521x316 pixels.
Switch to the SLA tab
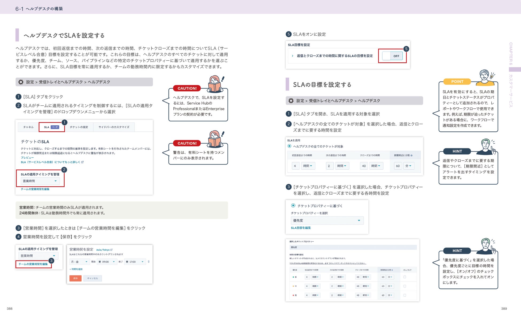[x=51, y=127]
